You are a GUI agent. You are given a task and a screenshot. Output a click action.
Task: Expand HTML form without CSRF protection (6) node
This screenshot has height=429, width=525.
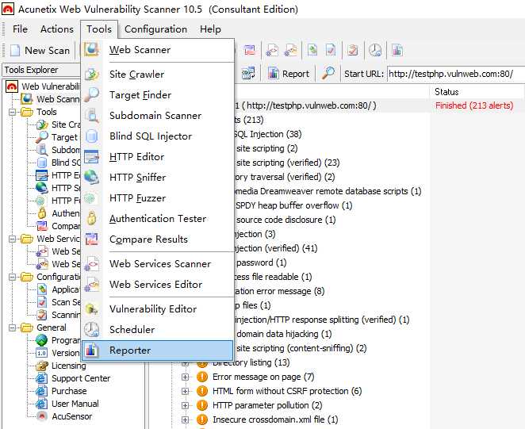[x=185, y=391]
